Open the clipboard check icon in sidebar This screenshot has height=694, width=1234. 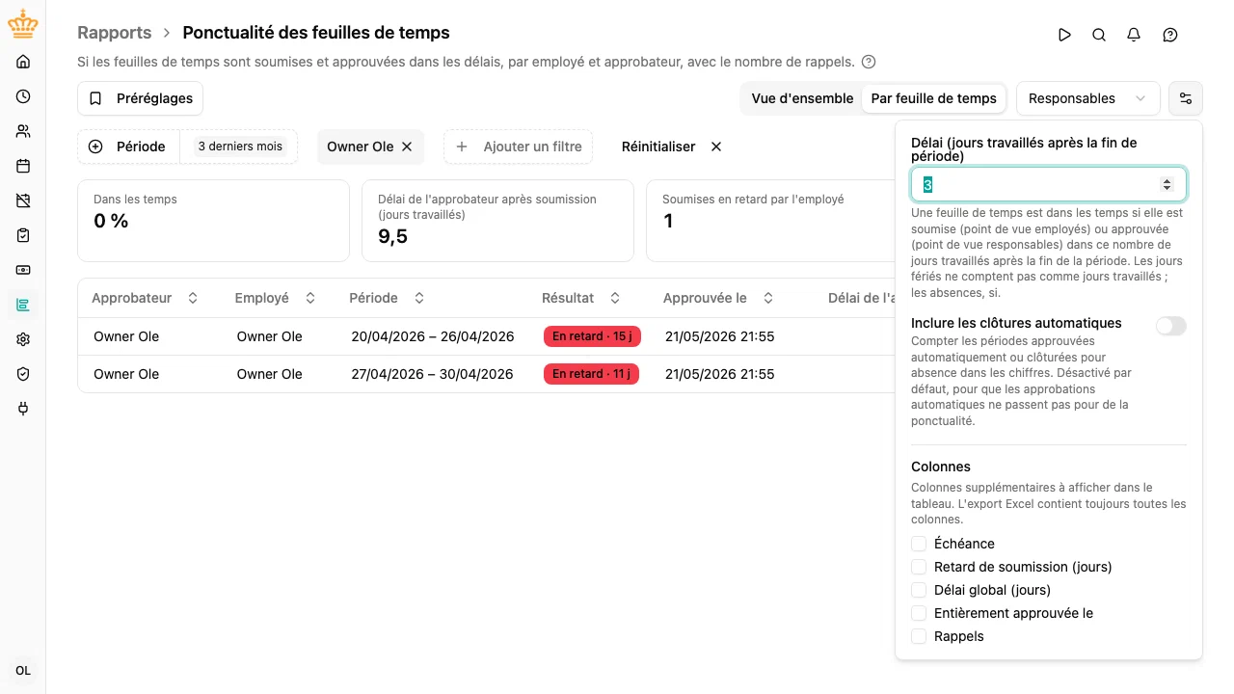click(x=23, y=235)
